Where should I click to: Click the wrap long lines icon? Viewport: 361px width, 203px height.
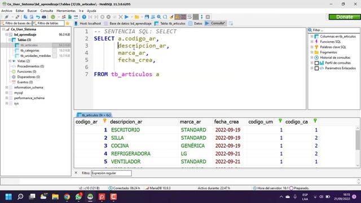click(x=190, y=17)
